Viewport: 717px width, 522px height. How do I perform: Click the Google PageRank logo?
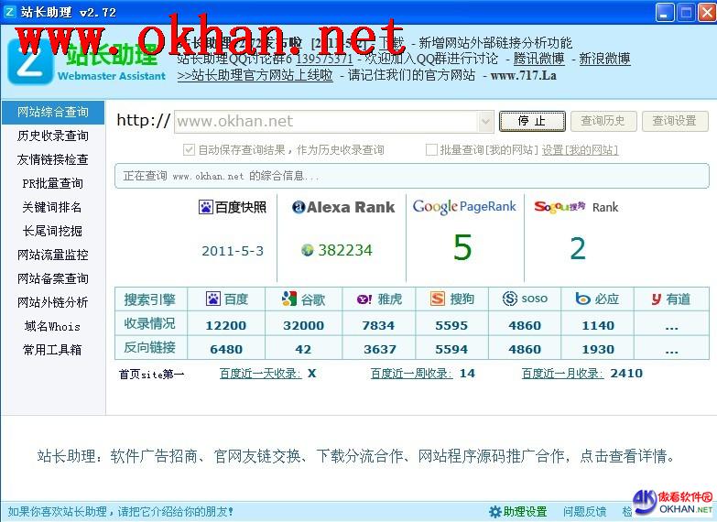tap(464, 207)
